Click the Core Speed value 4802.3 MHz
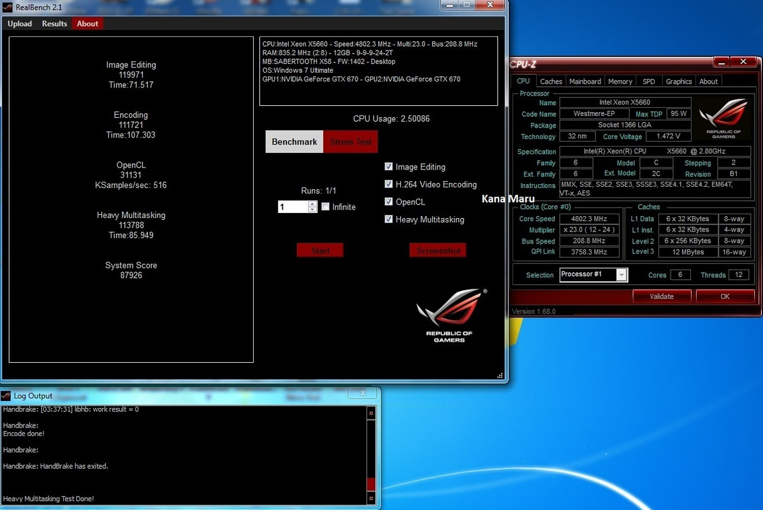Screen dimensions: 763x510 [x=589, y=219]
